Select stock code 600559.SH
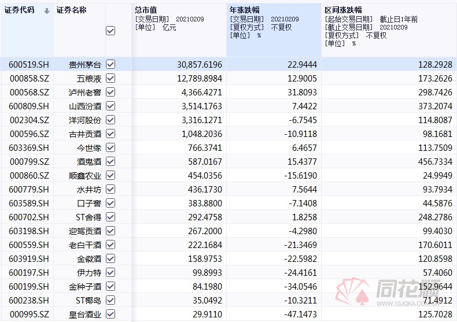 pyautogui.click(x=29, y=245)
